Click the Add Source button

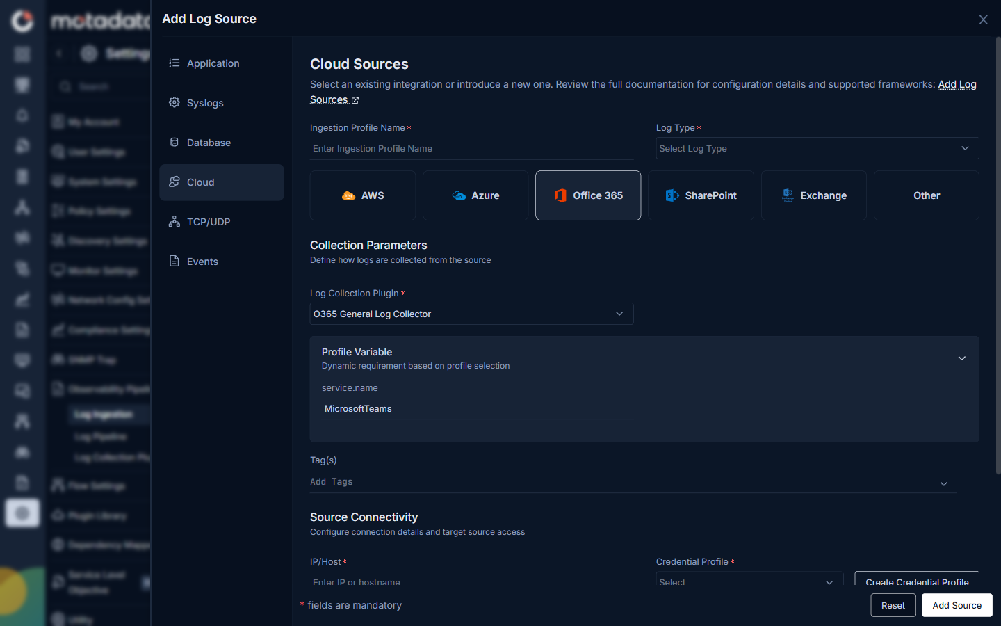click(x=957, y=605)
